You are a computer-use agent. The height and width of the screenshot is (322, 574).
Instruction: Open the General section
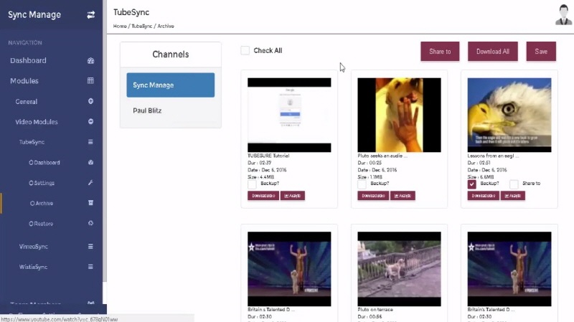[26, 102]
